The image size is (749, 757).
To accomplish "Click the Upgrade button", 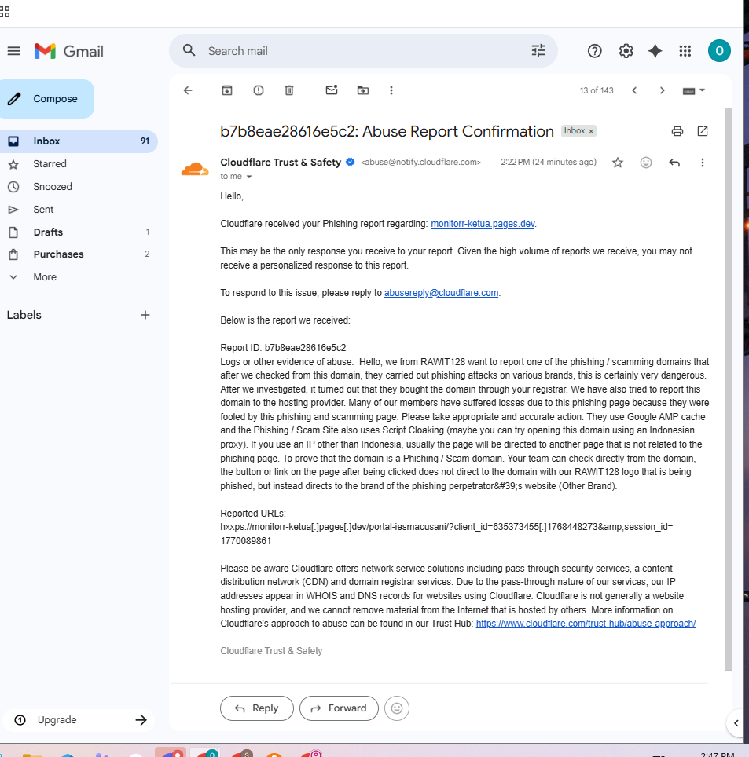I will [x=79, y=720].
